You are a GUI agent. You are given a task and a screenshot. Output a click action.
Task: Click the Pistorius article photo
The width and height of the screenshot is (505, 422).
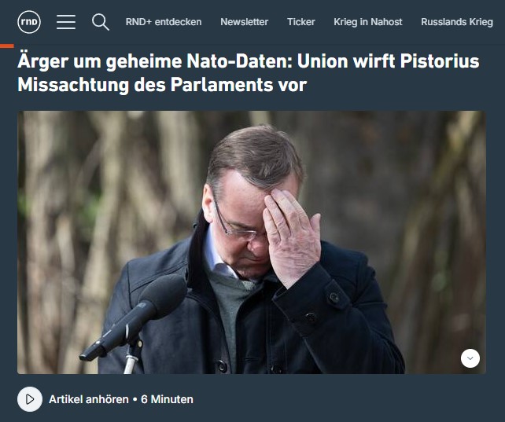252,243
